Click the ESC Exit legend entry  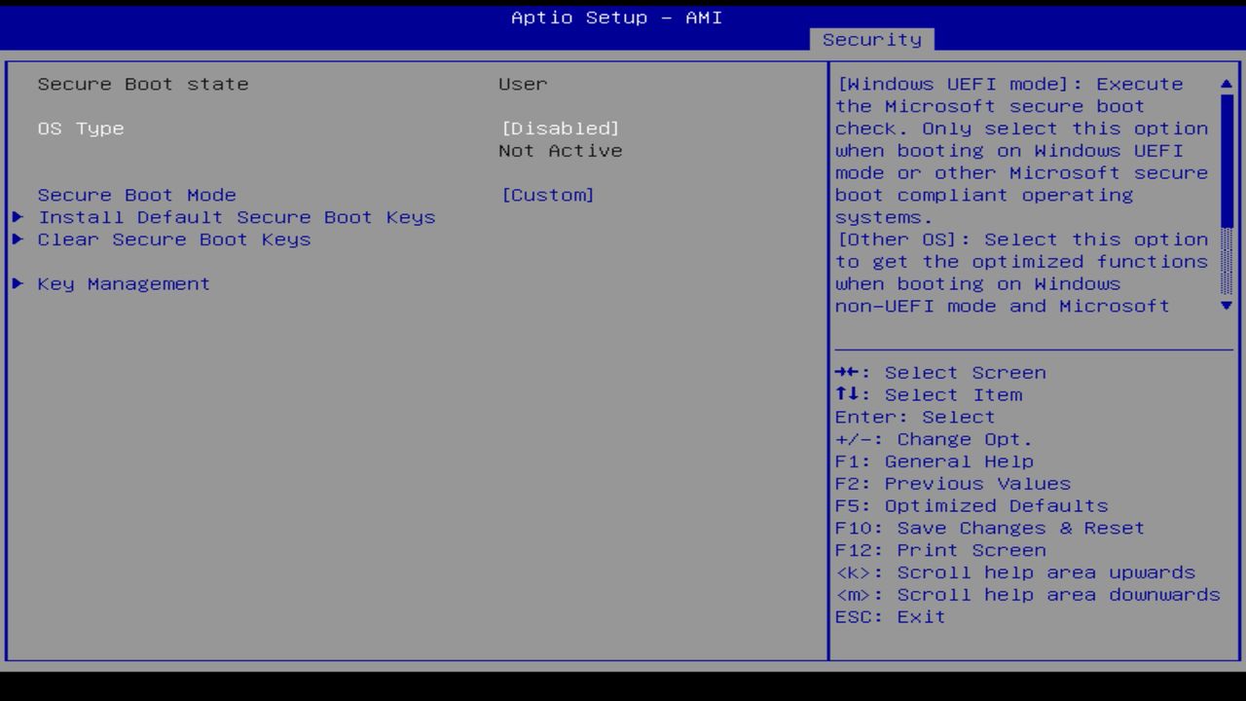tap(889, 616)
